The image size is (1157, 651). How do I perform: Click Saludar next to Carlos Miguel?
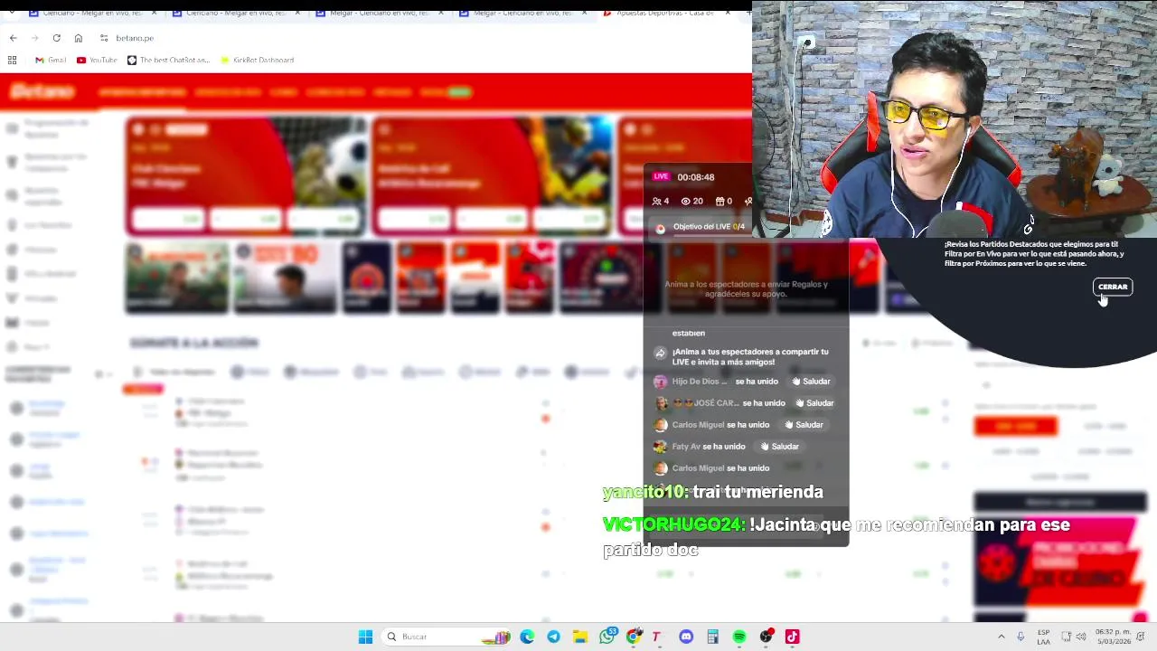pos(804,425)
